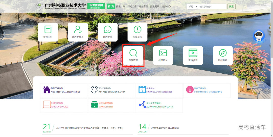Click the 招生信息网 ADMISSIONS badge

(x=96, y=6)
